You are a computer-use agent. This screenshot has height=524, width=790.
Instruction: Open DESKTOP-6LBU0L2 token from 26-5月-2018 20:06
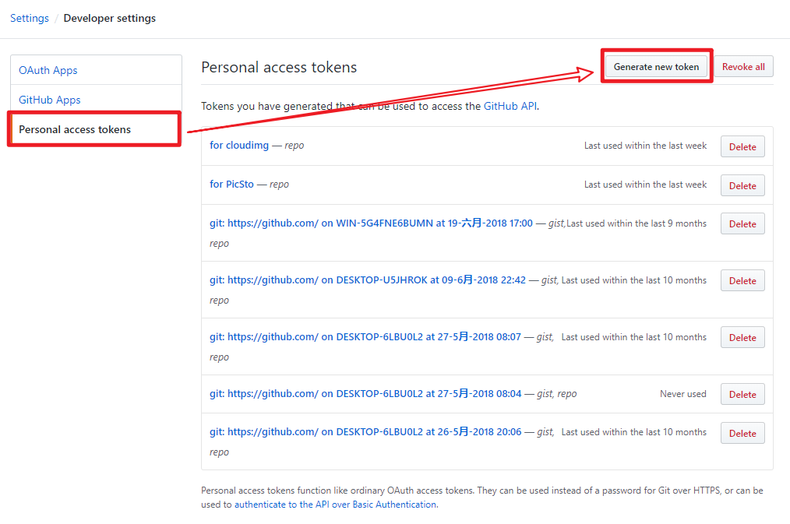tap(365, 432)
